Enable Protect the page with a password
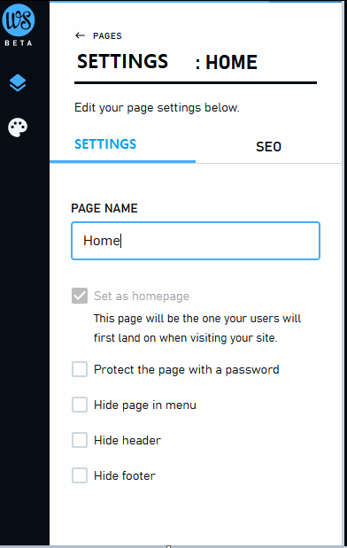 point(80,369)
